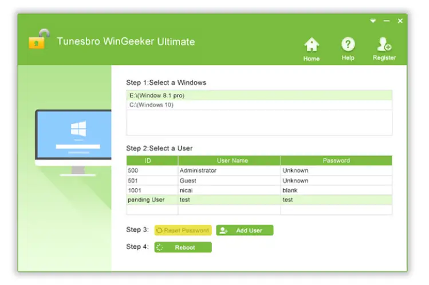Click Unknown password in Administrator row
The width and height of the screenshot is (429, 285).
pos(336,170)
